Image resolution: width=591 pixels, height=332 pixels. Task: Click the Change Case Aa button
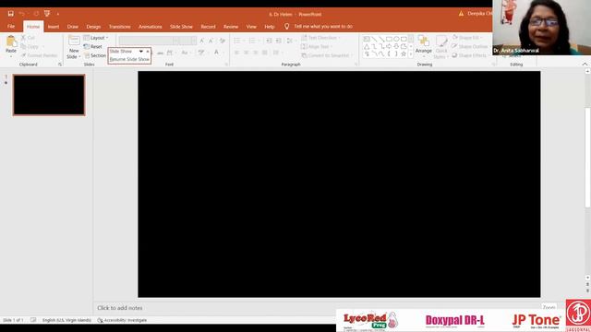[185, 53]
